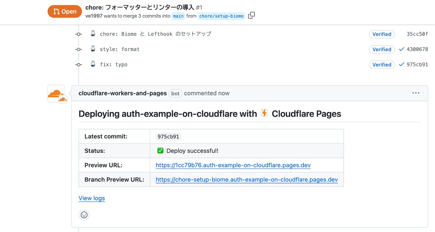
Task: Click the 'Status:' table label
Action: tap(95, 151)
